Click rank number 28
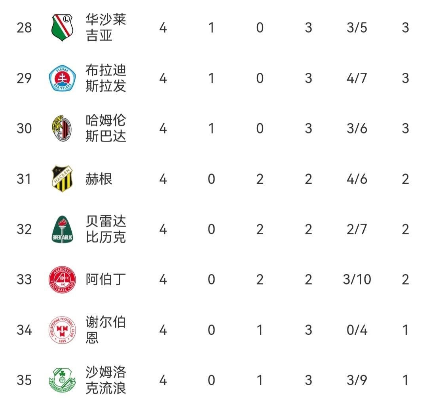This screenshot has height=409, width=429. click(x=24, y=28)
